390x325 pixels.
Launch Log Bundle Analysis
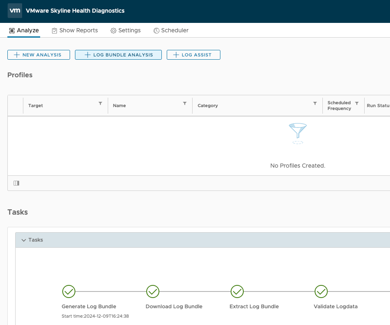118,55
